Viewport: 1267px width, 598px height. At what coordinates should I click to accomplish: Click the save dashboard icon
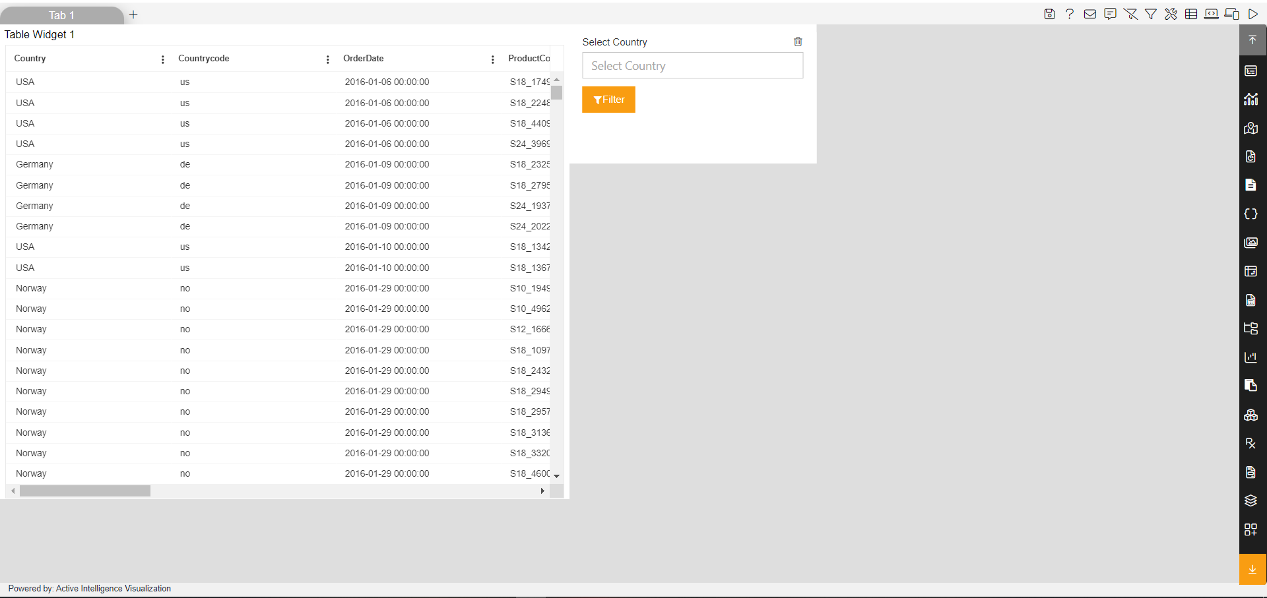tap(1049, 14)
